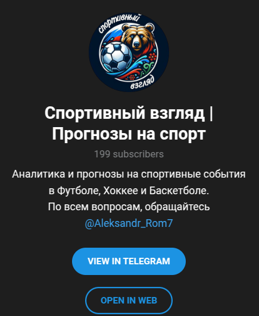This screenshot has height=316, width=259.
Task: Click the 'Спортивный взгляд |' title line
Action: click(x=129, y=113)
